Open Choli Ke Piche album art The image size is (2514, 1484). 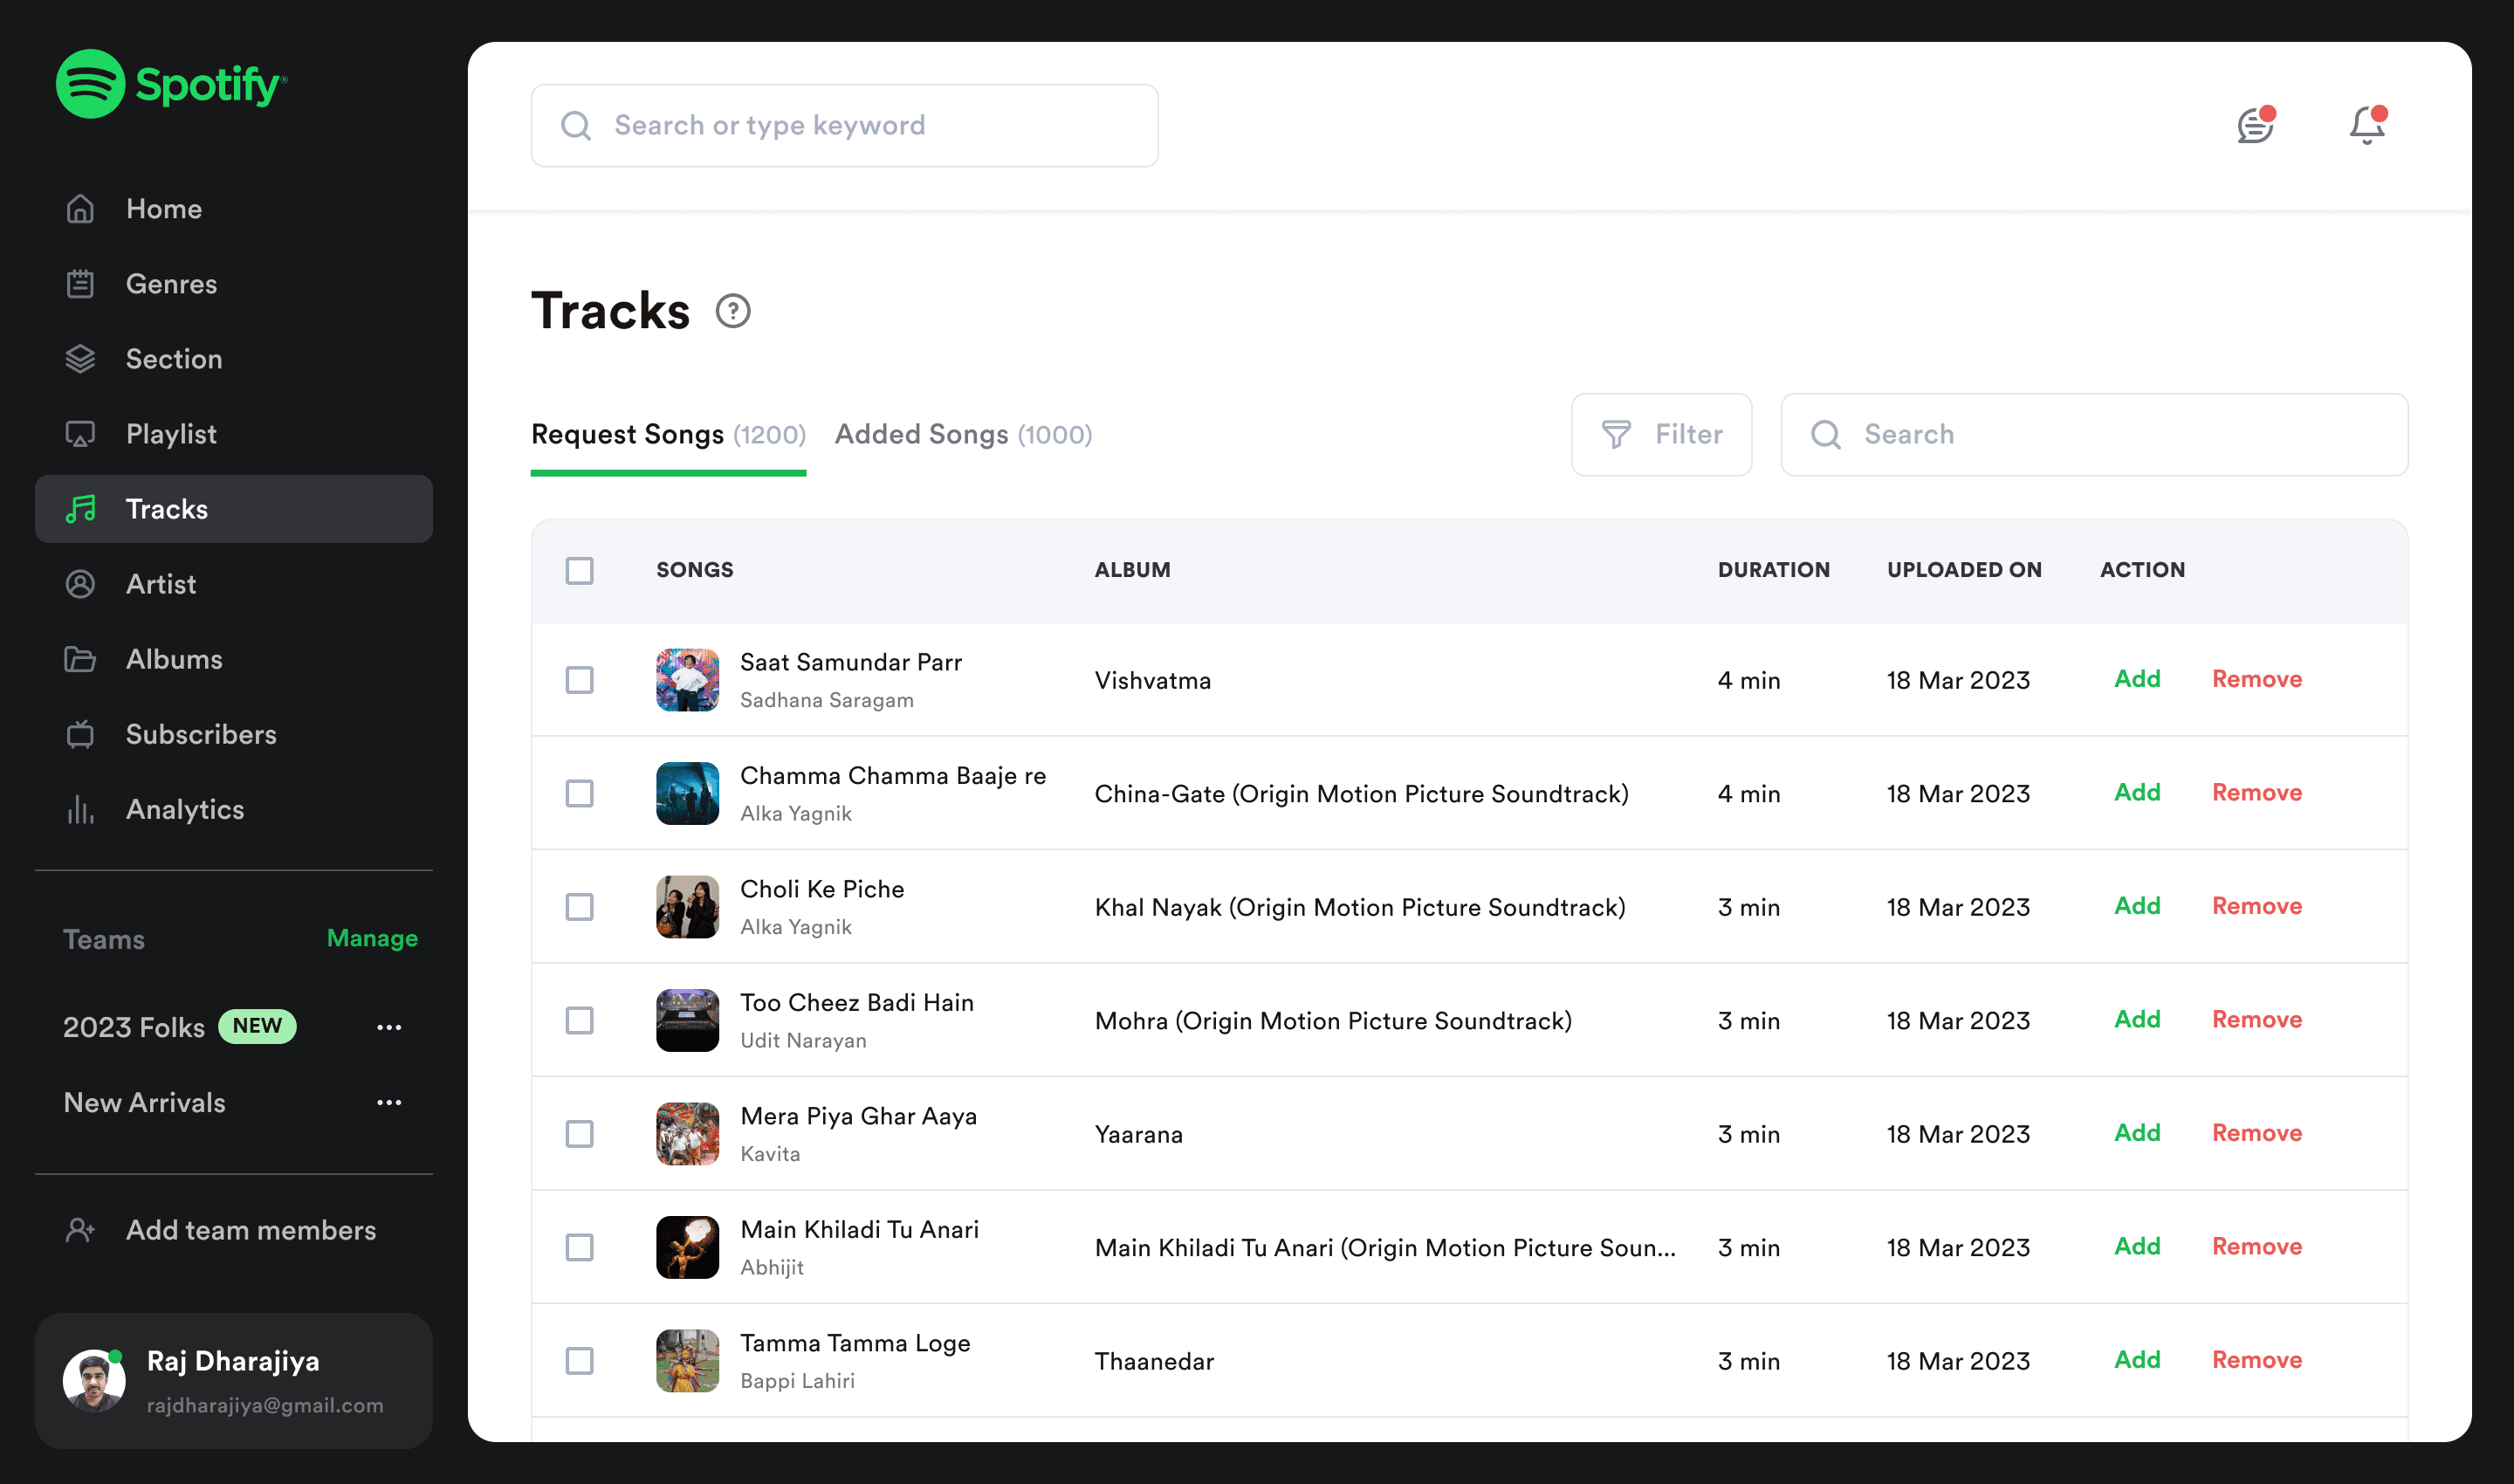687,907
